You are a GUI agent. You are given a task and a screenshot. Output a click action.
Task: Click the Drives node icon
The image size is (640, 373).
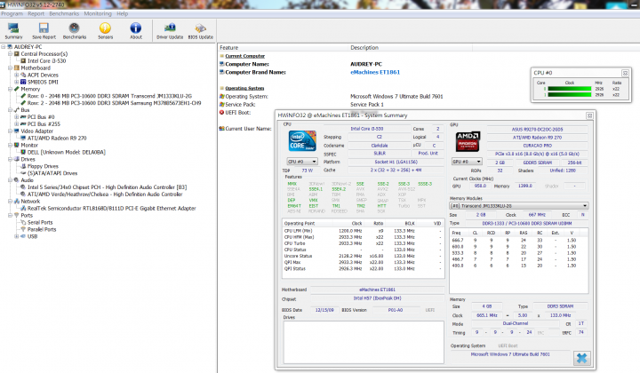[17, 159]
